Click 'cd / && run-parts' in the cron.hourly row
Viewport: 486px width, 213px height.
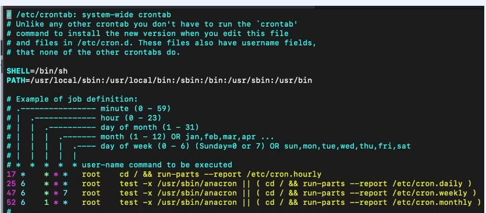point(159,174)
